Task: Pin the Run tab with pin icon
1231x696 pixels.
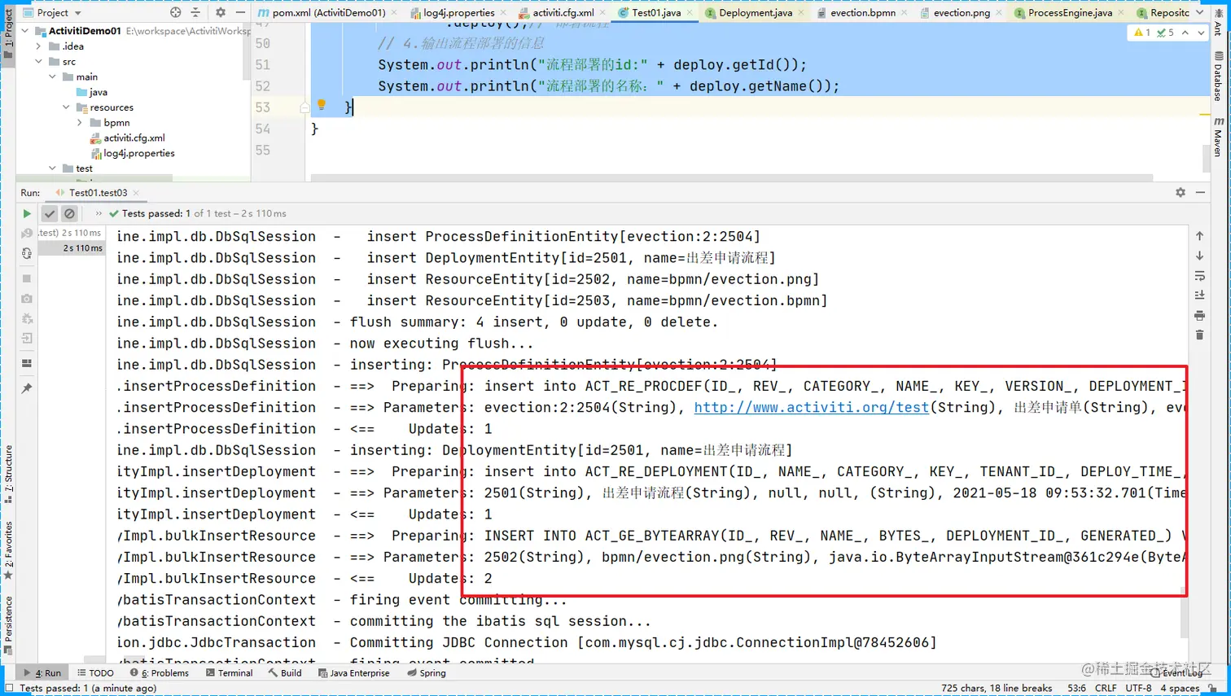Action: click(x=27, y=389)
